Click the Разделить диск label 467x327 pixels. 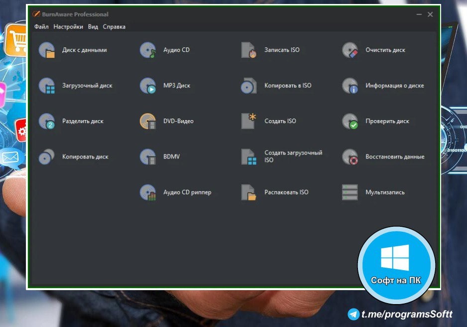point(83,121)
